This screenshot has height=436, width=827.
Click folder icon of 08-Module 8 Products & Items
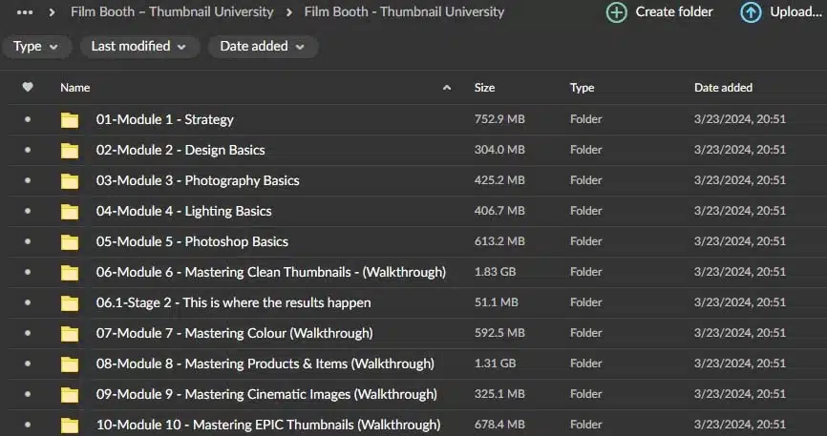(x=70, y=364)
